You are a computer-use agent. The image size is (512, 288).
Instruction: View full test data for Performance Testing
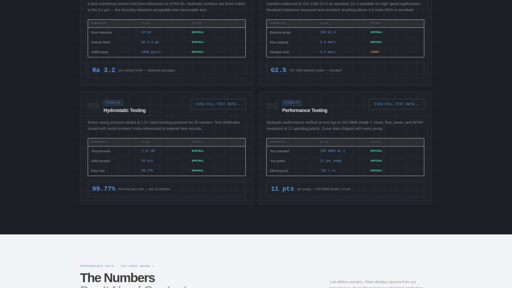tap(396, 104)
